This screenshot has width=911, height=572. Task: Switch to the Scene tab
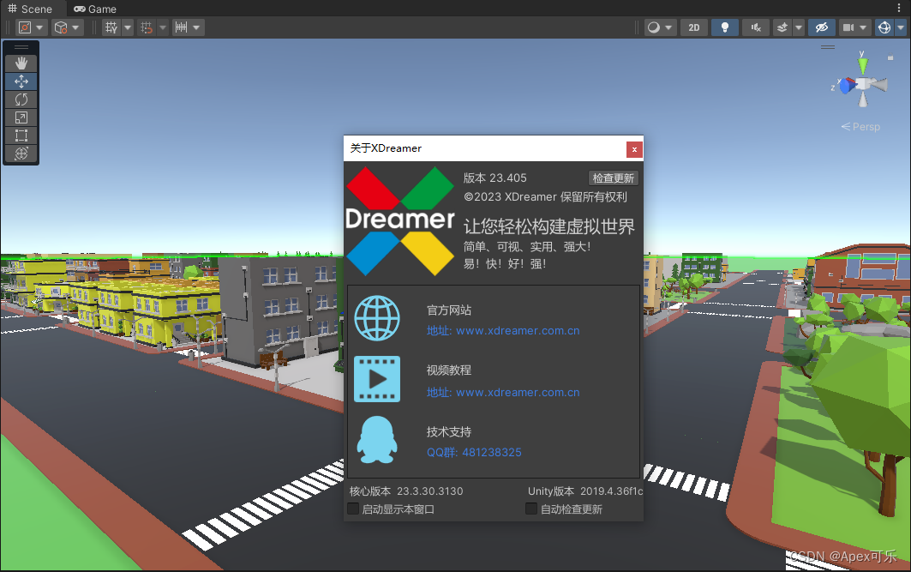coord(30,9)
